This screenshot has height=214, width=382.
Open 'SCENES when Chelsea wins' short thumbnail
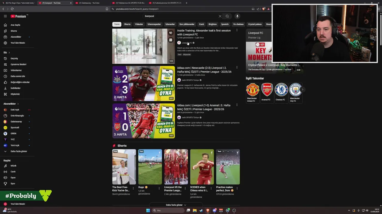[202, 167]
